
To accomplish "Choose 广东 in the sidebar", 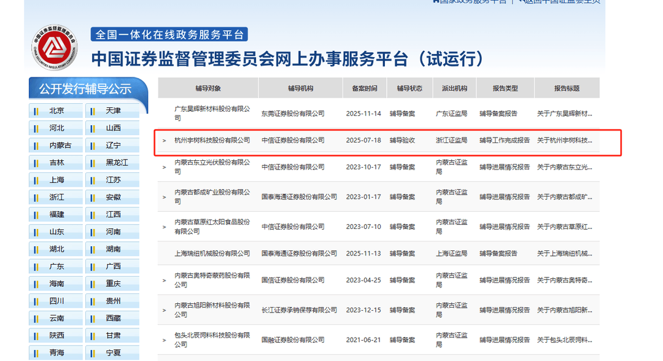I will tap(56, 266).
